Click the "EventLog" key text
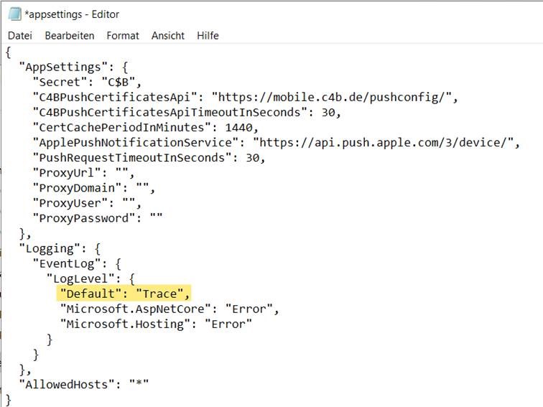Viewport: 543px width, 407px height. coord(67,263)
